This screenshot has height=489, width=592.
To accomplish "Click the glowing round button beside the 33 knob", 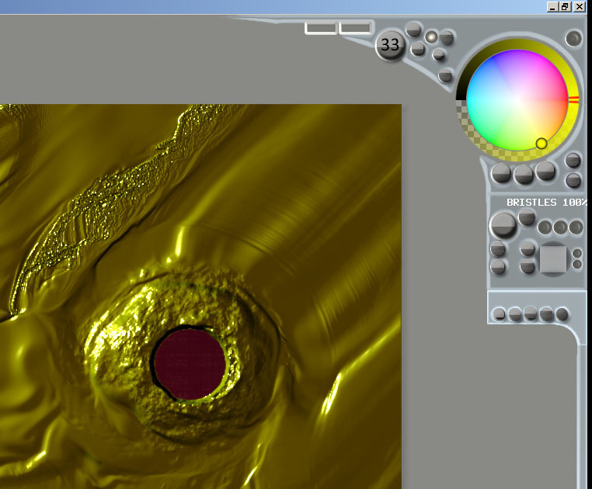I will click(430, 37).
